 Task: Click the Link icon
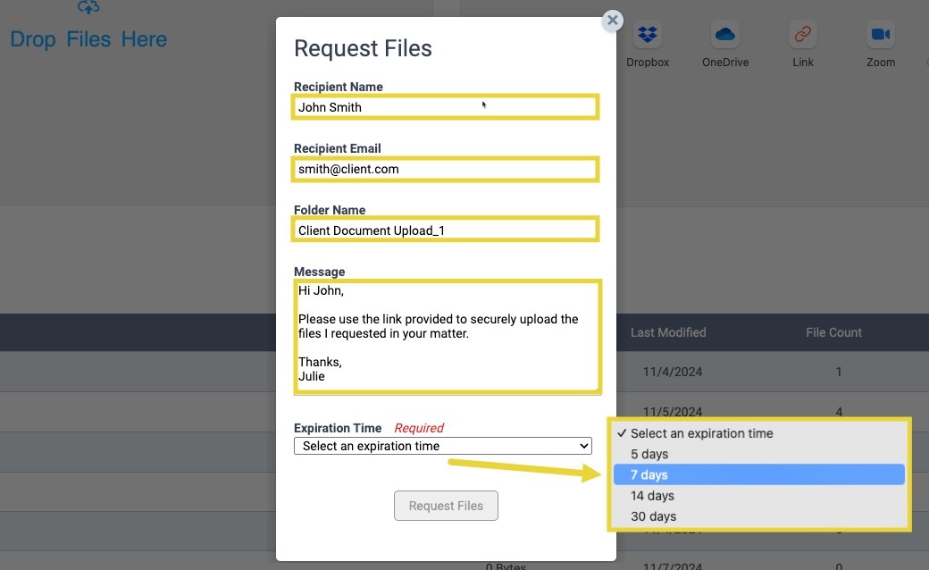(x=802, y=36)
